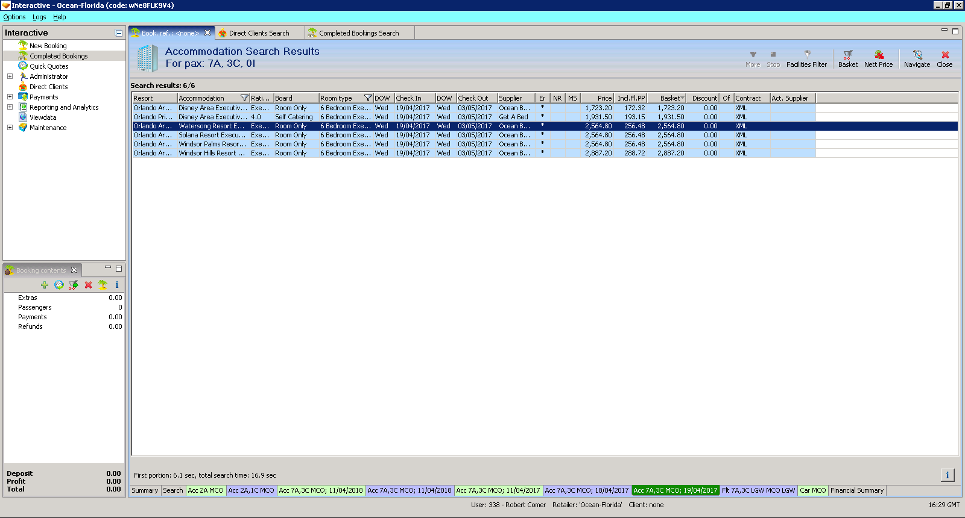Click the info button at bottom right
The image size is (965, 518).
[x=948, y=475]
